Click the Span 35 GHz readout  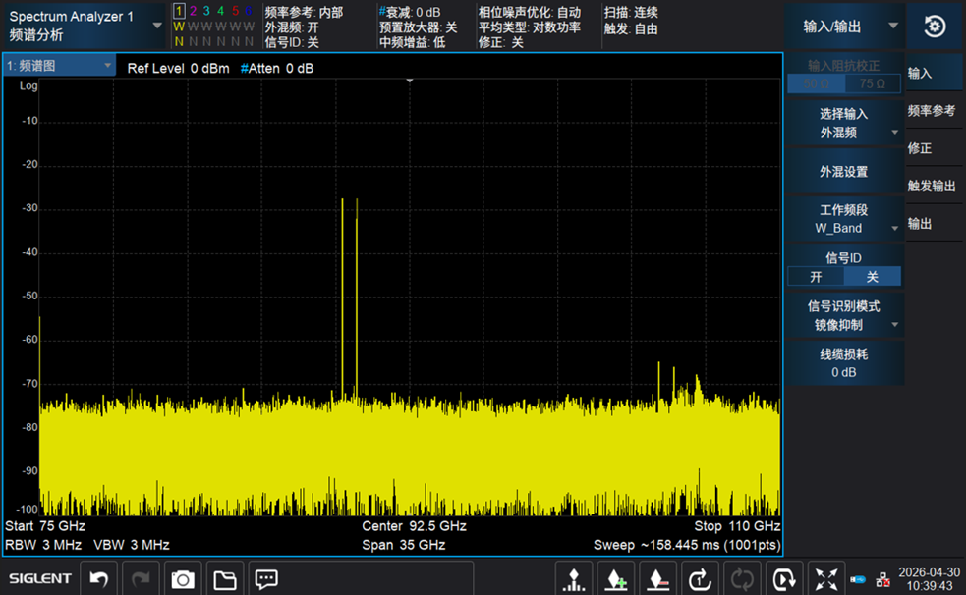click(404, 545)
